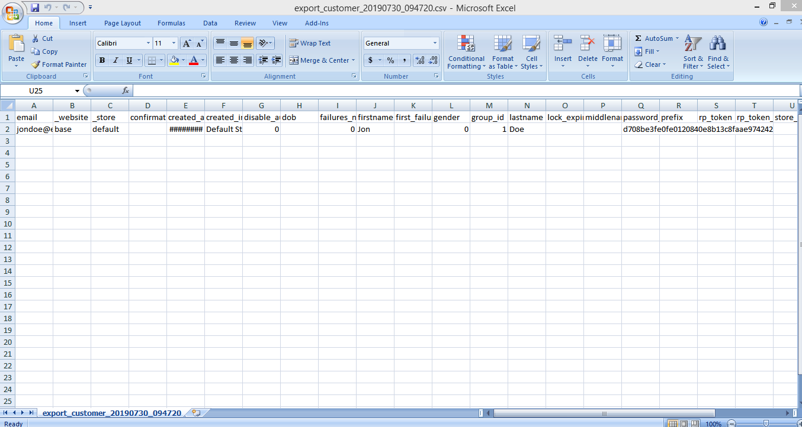Click the zoom slider in status bar

(766, 423)
